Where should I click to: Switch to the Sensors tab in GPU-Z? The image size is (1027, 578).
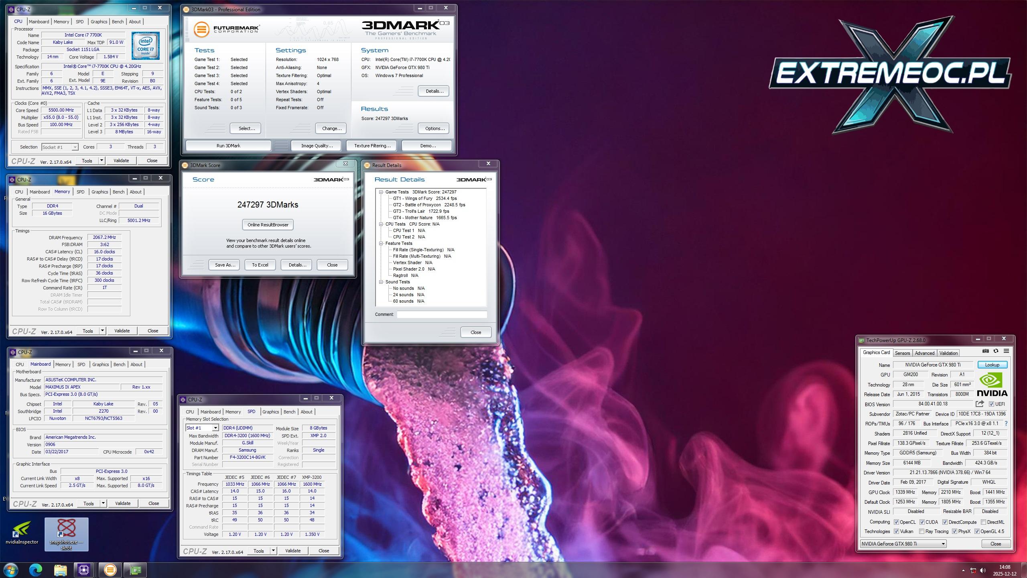point(902,353)
